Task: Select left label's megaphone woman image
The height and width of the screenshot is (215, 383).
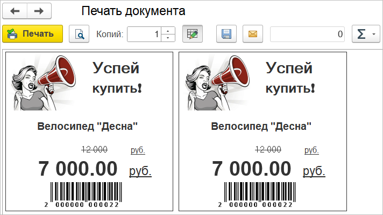Action: [44, 82]
